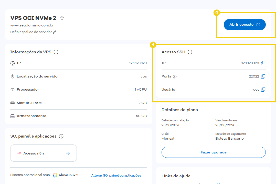The width and height of the screenshot is (276, 184).
Task: Click the Mensal cycle value
Action: (x=168, y=139)
